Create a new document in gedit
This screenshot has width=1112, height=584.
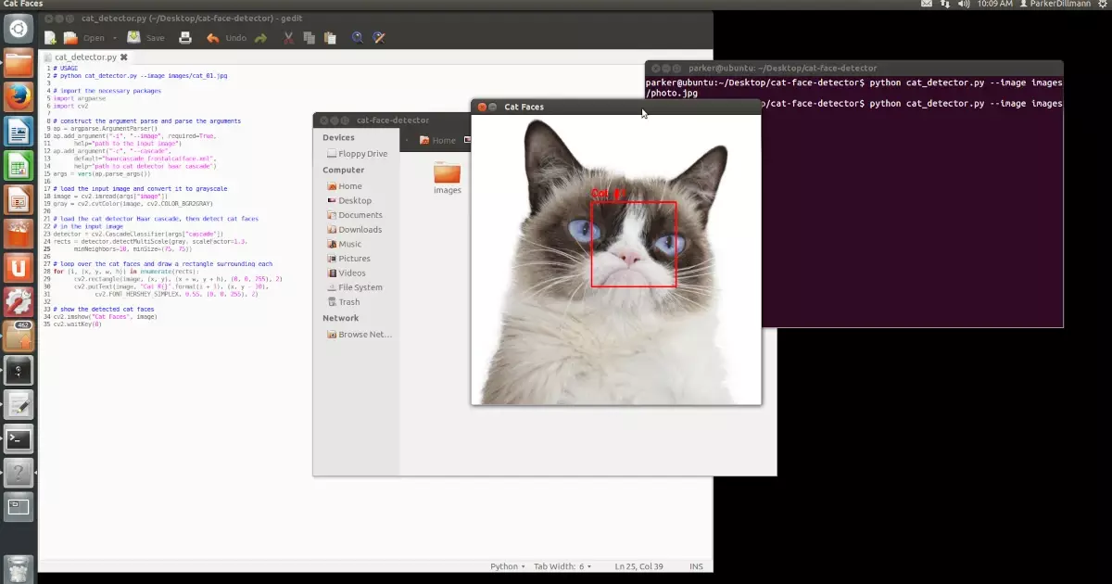click(x=50, y=38)
